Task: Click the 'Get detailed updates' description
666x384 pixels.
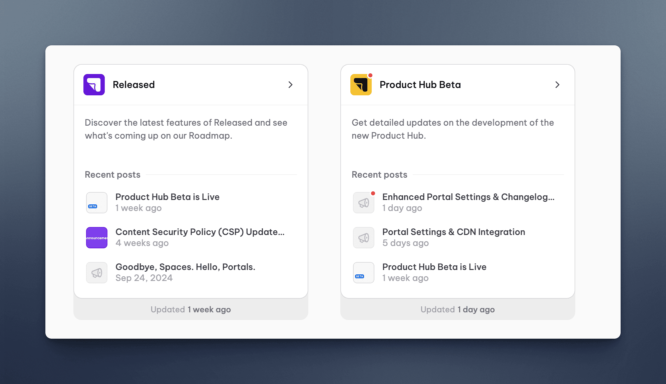Action: point(453,129)
